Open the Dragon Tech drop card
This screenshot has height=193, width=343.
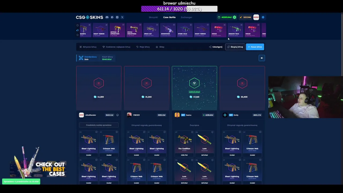(x=235, y=30)
